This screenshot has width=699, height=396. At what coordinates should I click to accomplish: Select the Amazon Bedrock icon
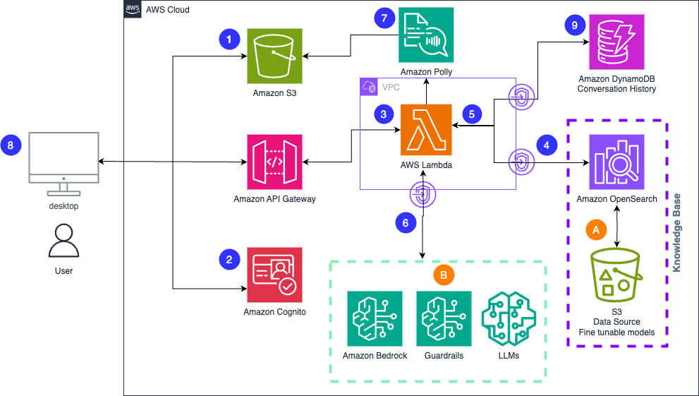tap(375, 318)
